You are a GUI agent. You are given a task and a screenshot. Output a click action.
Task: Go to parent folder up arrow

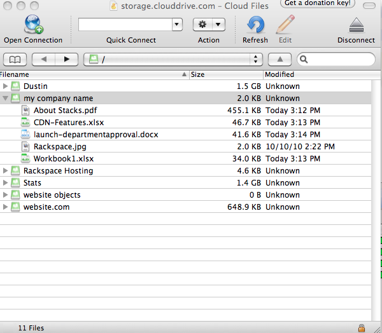[x=279, y=59]
